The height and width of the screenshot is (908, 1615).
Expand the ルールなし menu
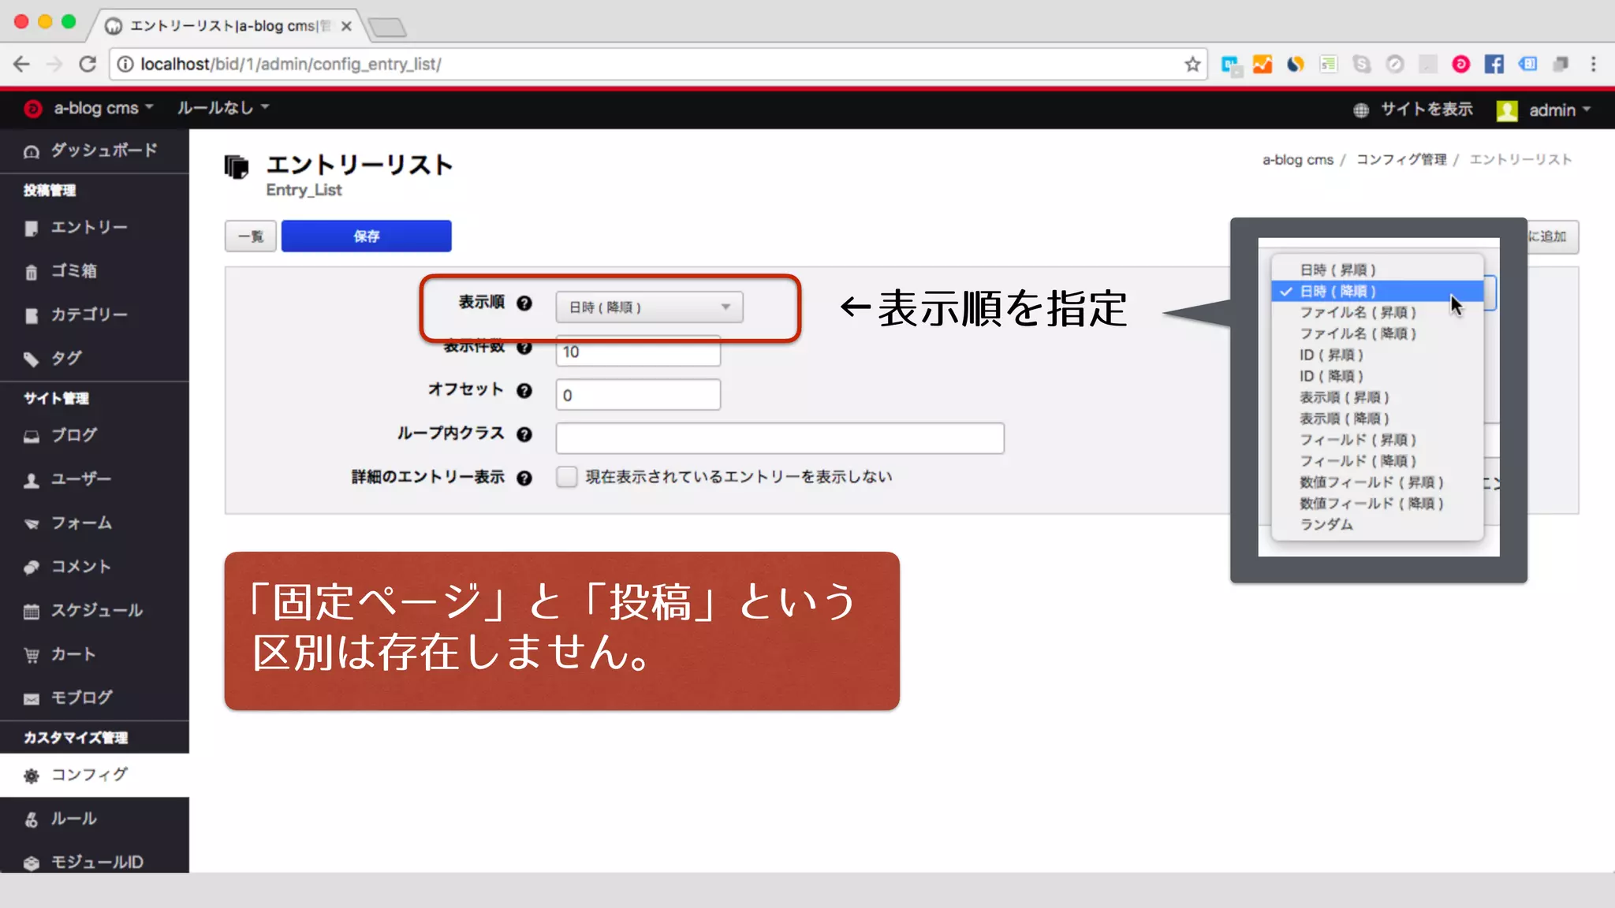(x=222, y=108)
